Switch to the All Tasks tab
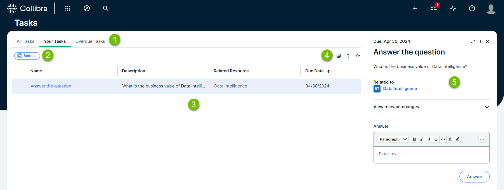This screenshot has width=504, height=190. tap(25, 41)
